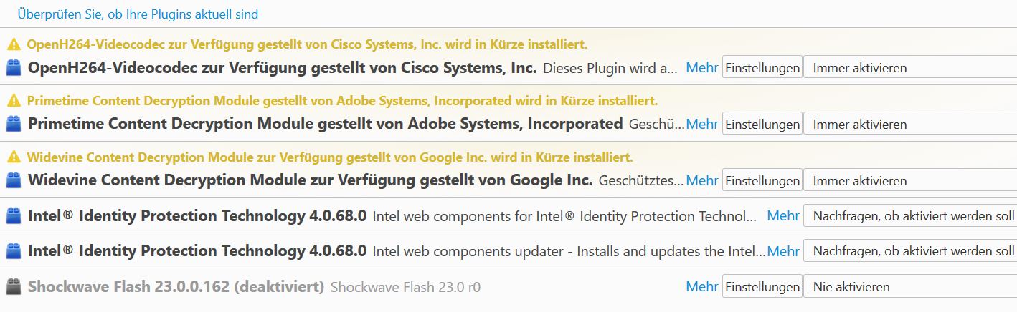The image size is (1017, 312).
Task: Click the greyed Shockwave Flash plugin icon
Action: [x=13, y=287]
